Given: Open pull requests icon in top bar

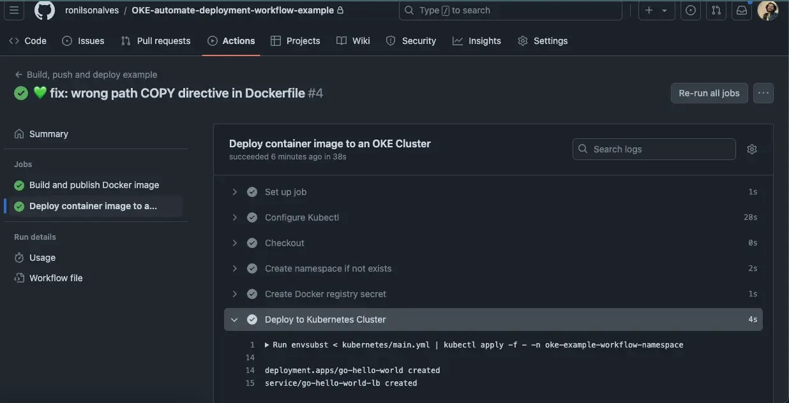Looking at the screenshot, I should [x=716, y=10].
